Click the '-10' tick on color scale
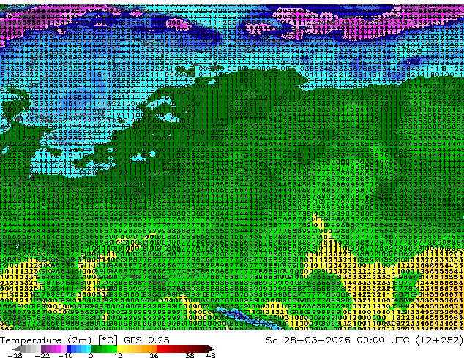Screen dimensions: 464x358 coord(65,355)
